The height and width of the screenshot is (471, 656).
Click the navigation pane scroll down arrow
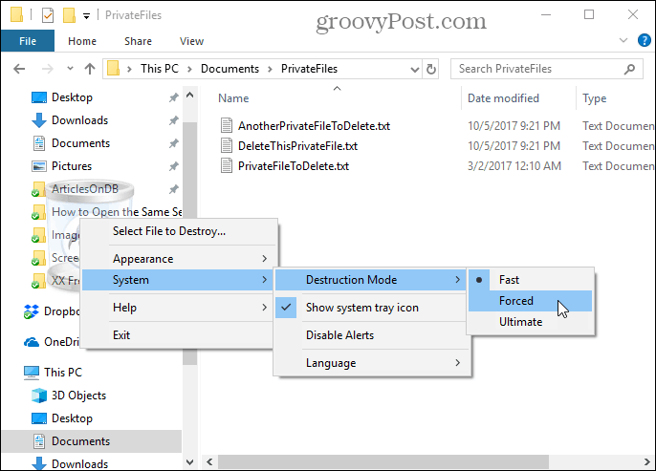[189, 462]
